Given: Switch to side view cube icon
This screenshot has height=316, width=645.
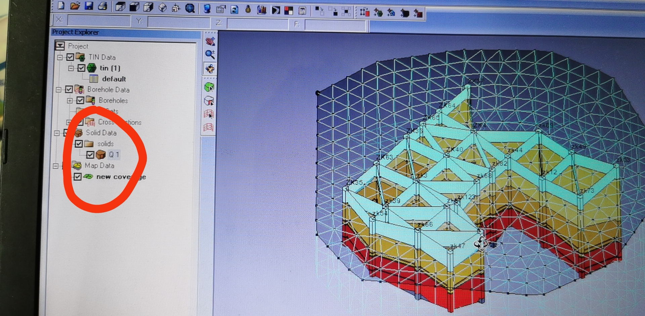Looking at the screenshot, I should [148, 7].
